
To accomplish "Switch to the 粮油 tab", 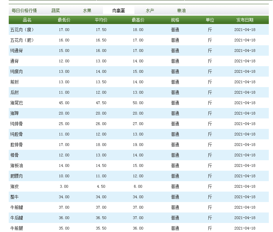I will [x=182, y=10].
